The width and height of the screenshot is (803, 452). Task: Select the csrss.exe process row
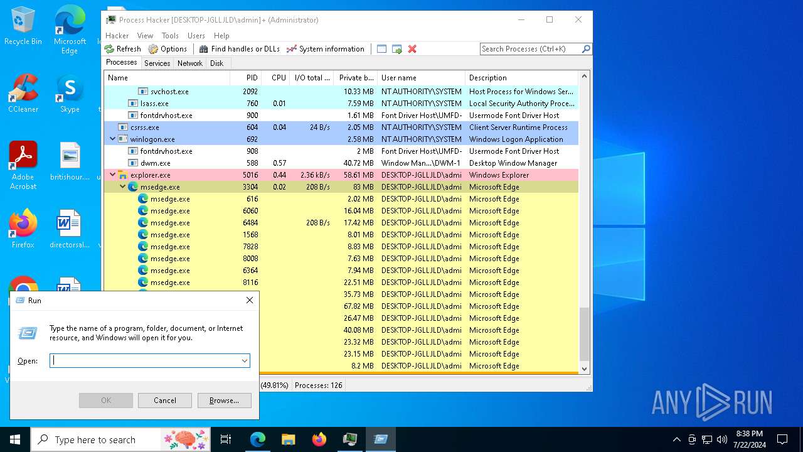pos(341,127)
